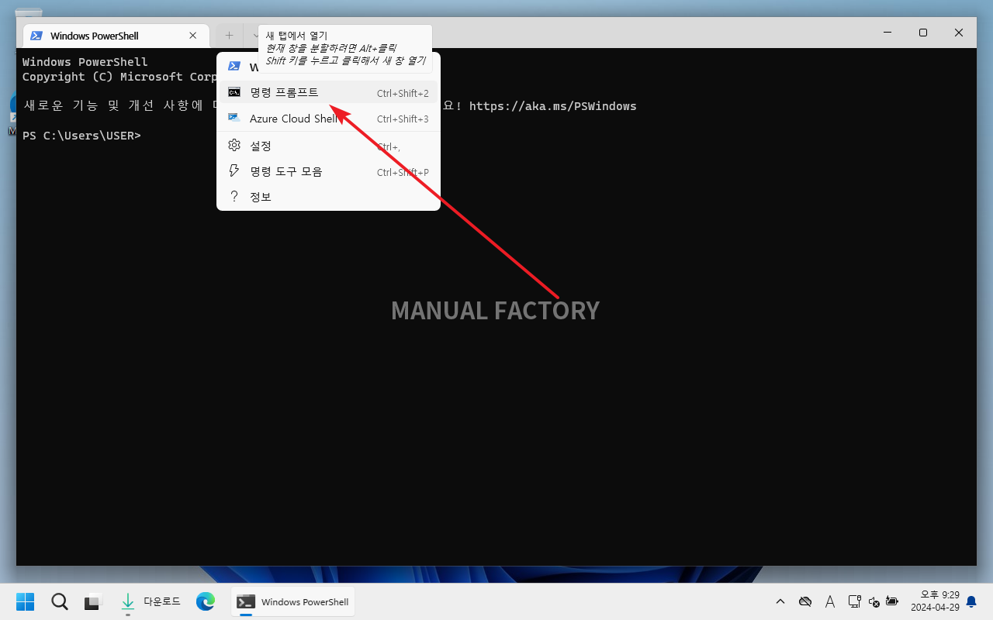
Task: Open 명령 도구 모음 command palette
Action: point(329,171)
